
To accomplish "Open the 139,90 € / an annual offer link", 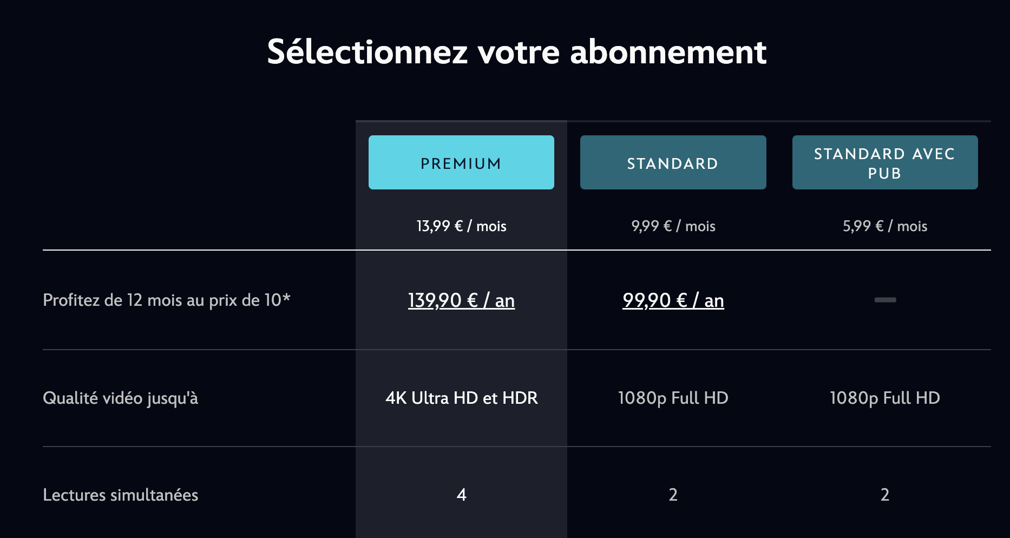I will (x=461, y=300).
